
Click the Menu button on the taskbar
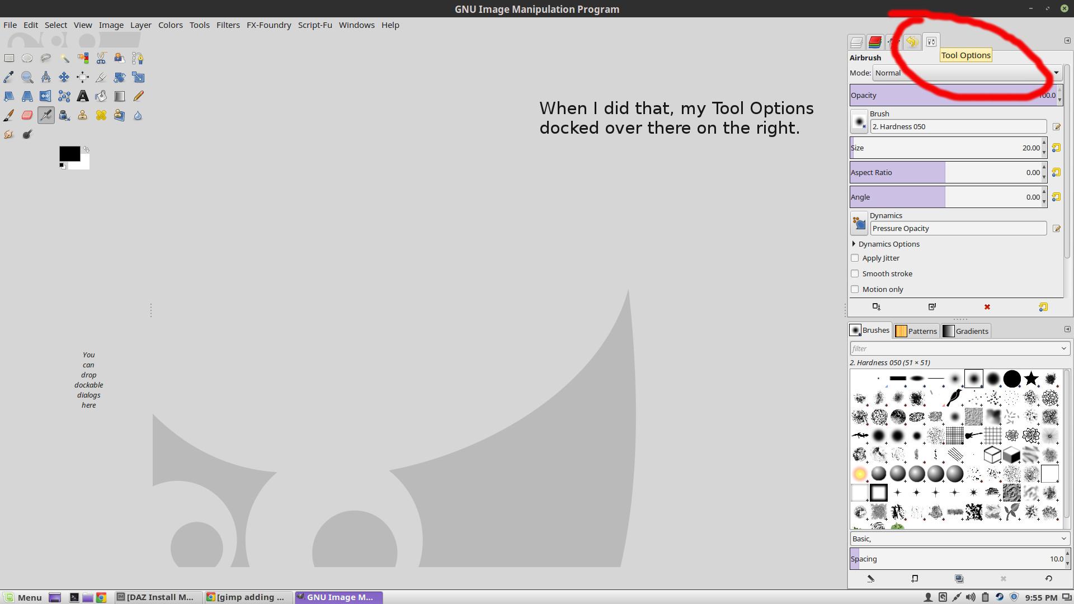pyautogui.click(x=23, y=597)
